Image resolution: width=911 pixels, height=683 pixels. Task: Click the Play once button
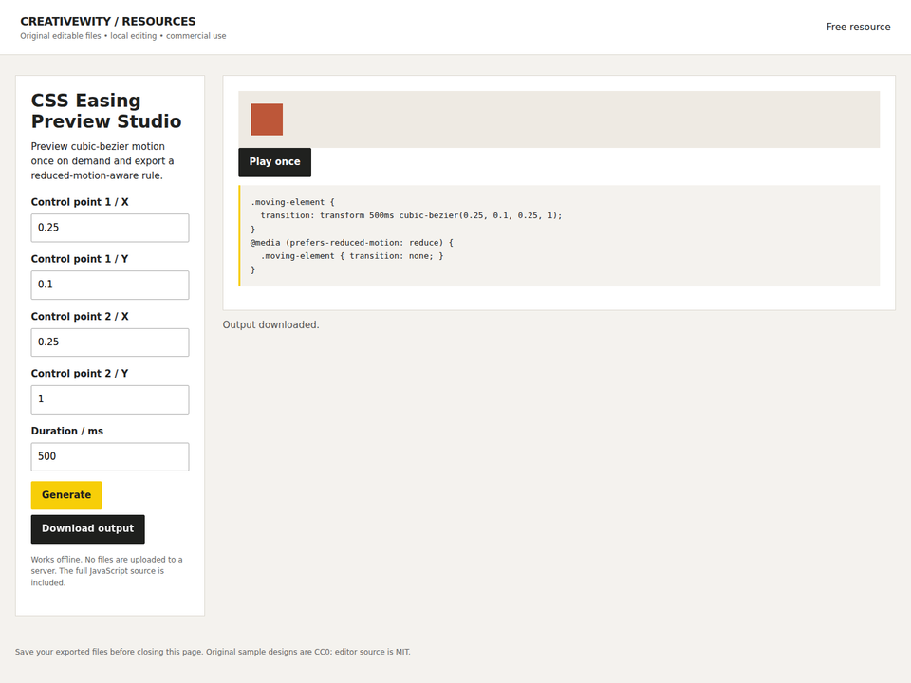coord(274,162)
